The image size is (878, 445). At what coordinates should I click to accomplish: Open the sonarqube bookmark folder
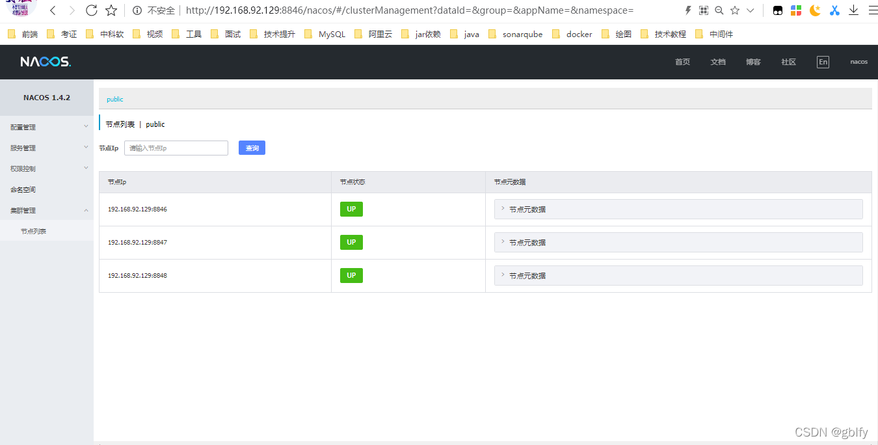[515, 34]
